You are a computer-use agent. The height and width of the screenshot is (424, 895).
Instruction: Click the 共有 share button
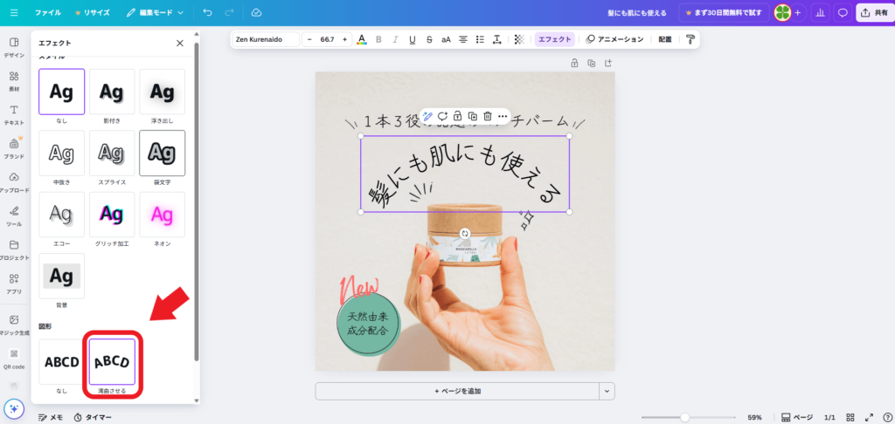pyautogui.click(x=873, y=13)
